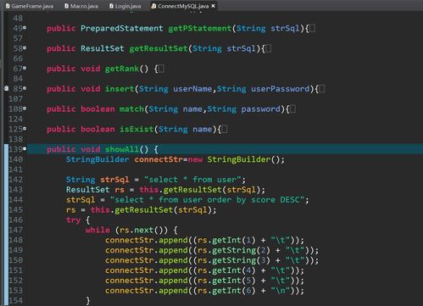Click the marker icon beside line 85

point(7,88)
